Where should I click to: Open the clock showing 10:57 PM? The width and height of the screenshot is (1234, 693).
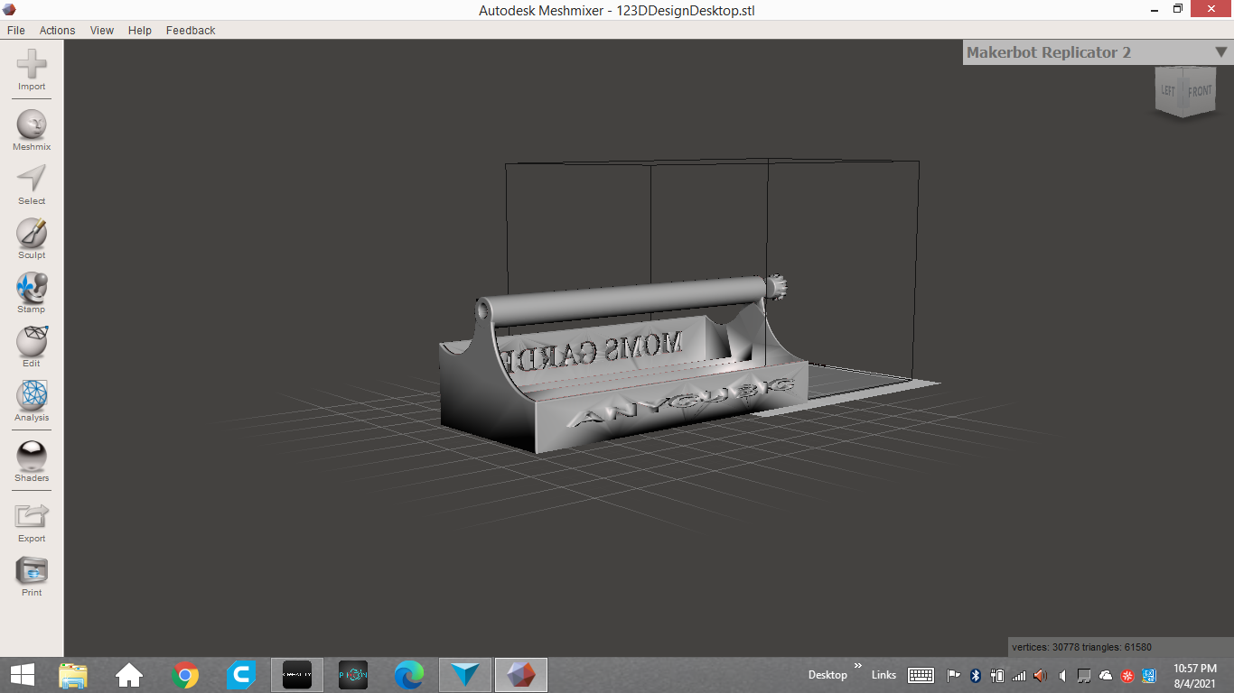click(1194, 675)
